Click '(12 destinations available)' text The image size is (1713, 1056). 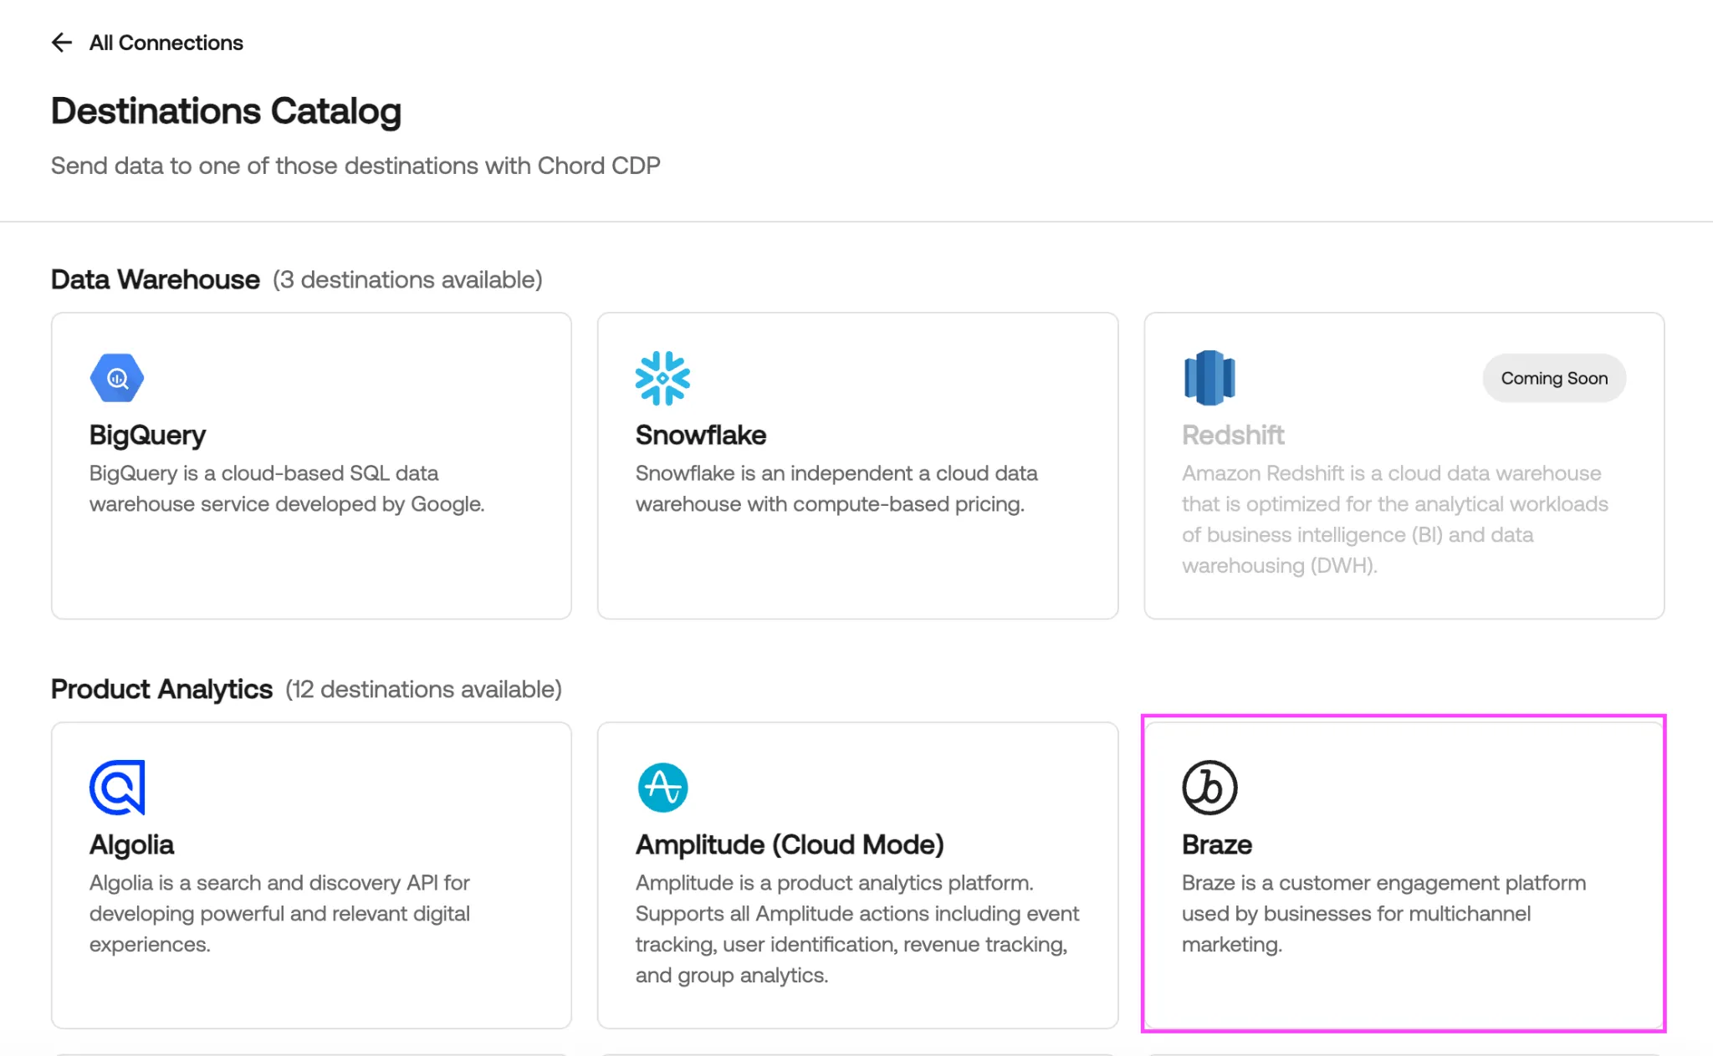click(423, 689)
